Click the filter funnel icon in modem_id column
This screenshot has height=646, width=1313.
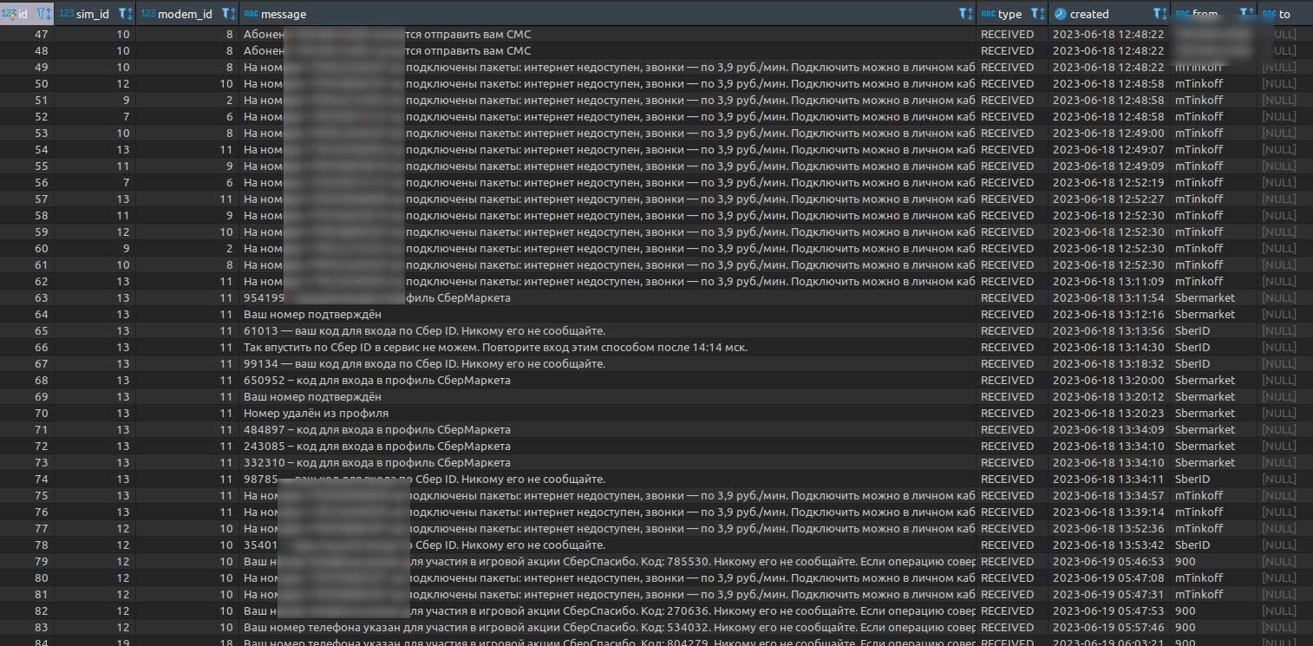tap(225, 14)
